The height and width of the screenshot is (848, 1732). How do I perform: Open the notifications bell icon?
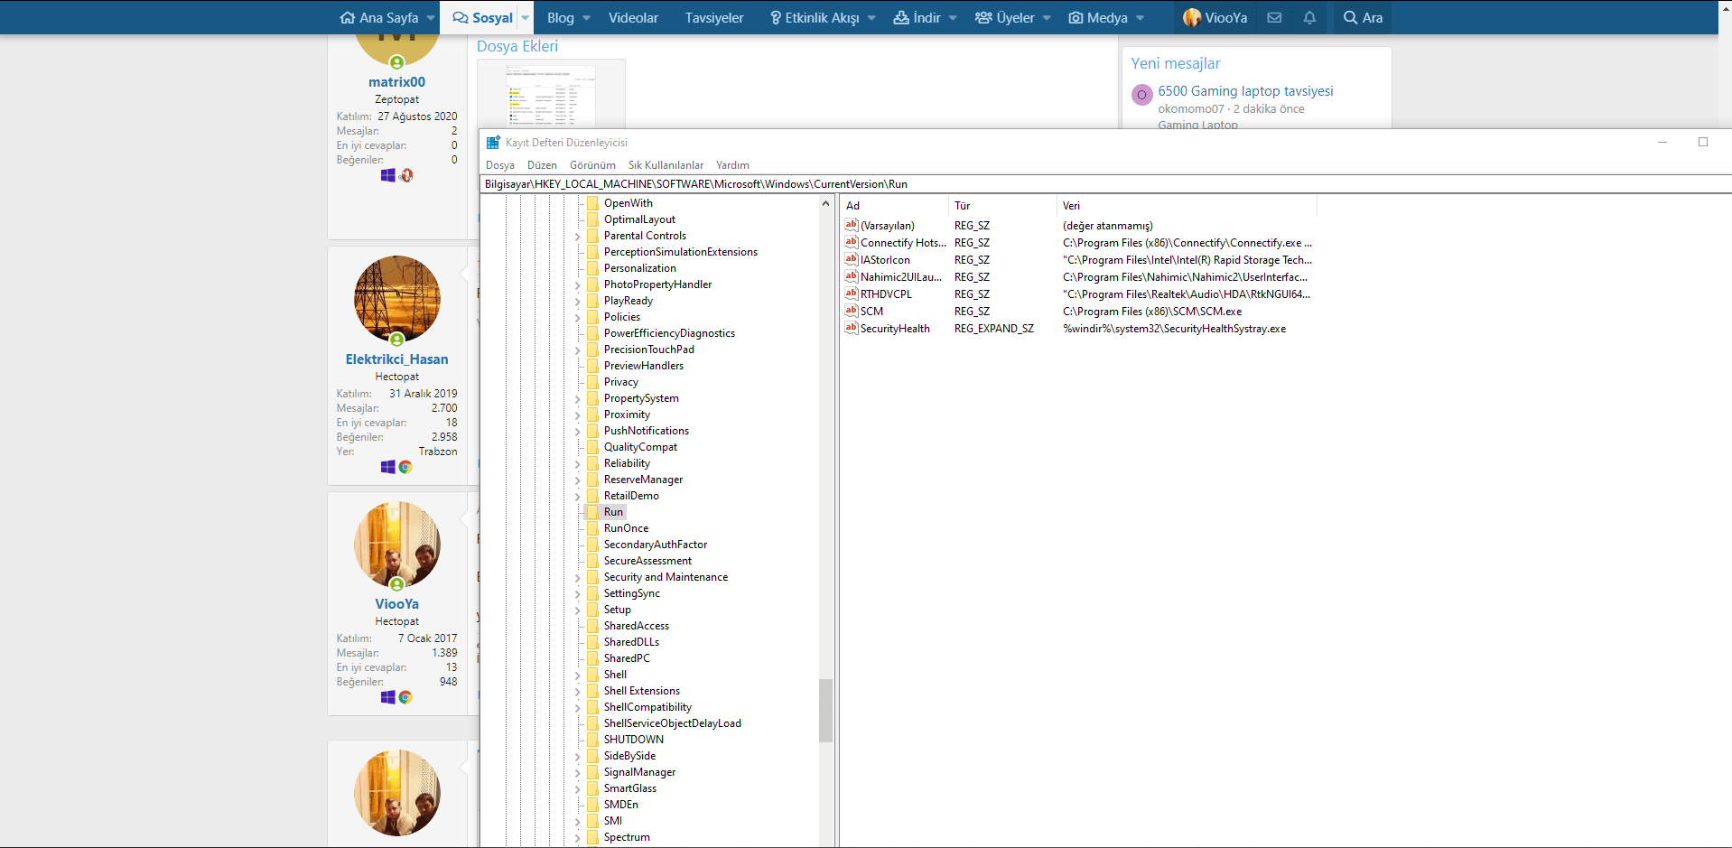click(x=1309, y=17)
